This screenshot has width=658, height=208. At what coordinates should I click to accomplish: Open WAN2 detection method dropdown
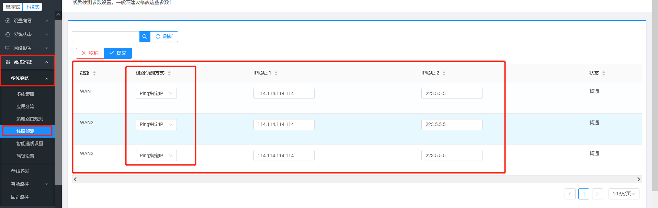[156, 125]
